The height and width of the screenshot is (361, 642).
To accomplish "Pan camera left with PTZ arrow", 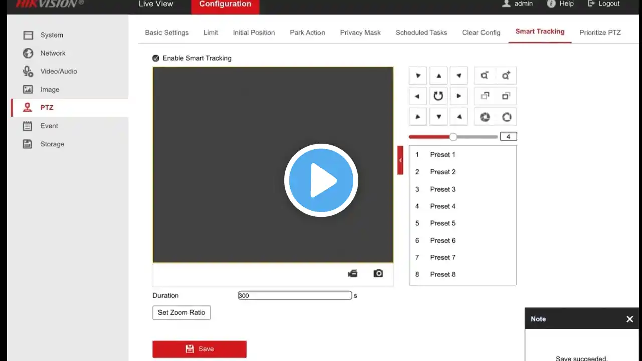I will point(418,96).
